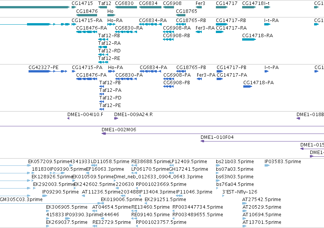This screenshot has width=324, height=228.
Task: Click EST bs21b03.5prime
Action: tap(235, 162)
